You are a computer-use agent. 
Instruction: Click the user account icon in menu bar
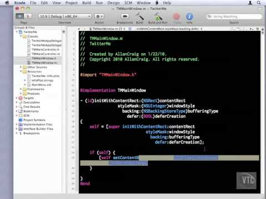[250, 3]
